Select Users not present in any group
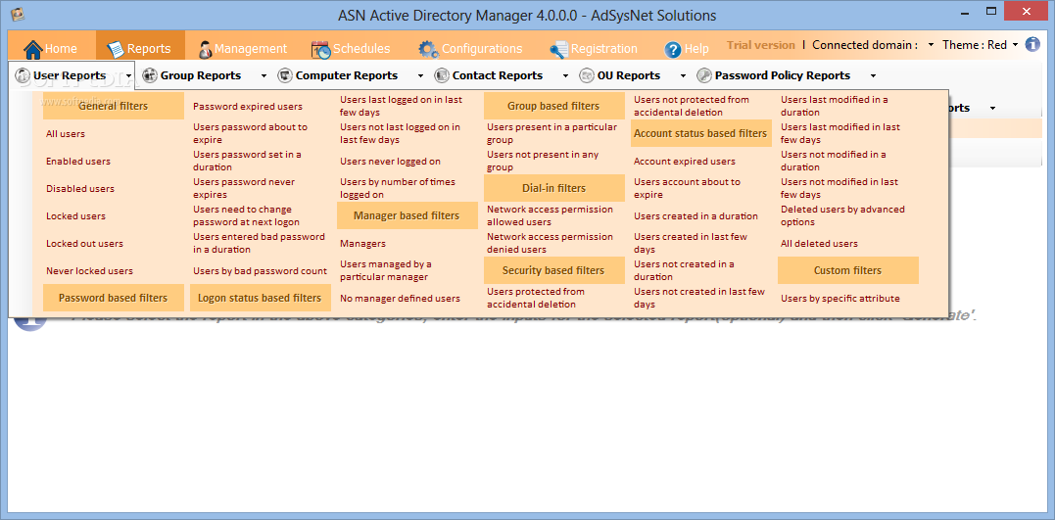This screenshot has height=520, width=1055. click(543, 161)
